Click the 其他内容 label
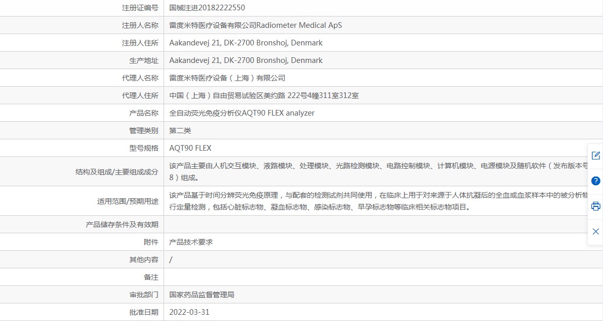 click(x=144, y=260)
